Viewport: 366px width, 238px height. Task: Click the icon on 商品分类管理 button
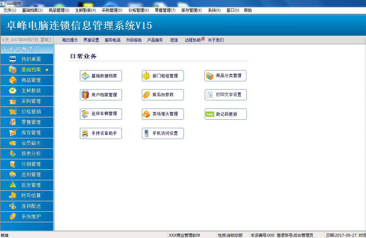pos(209,76)
